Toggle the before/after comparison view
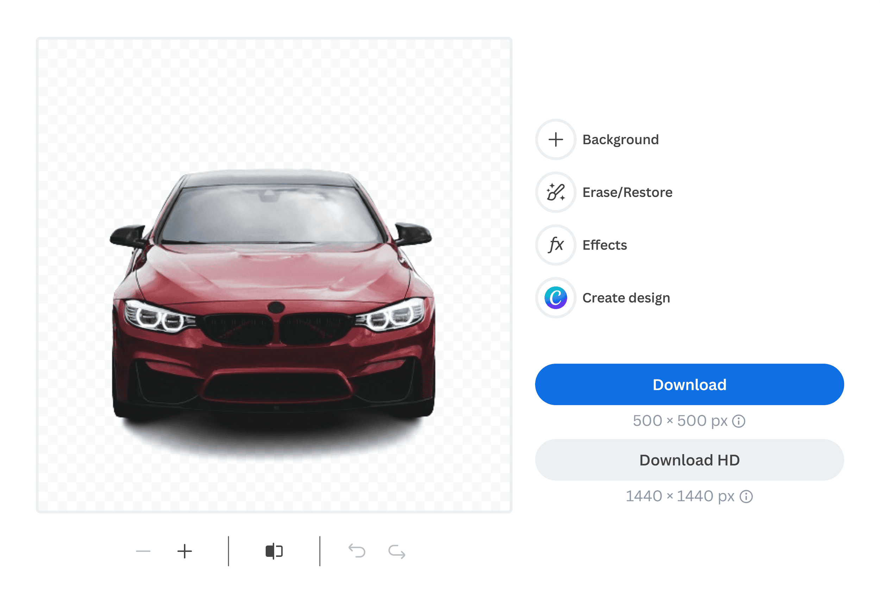Image resolution: width=880 pixels, height=603 pixels. (x=274, y=551)
